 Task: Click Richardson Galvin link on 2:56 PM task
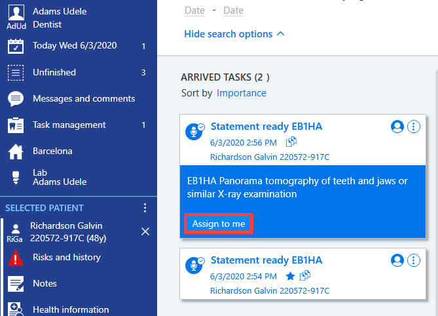coord(270,157)
